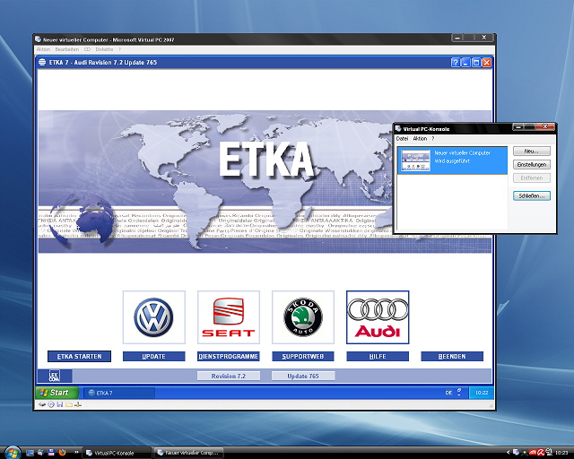
Task: Click the guest tray icon next to DE
Action: [459, 393]
